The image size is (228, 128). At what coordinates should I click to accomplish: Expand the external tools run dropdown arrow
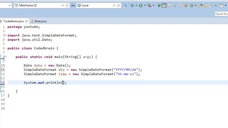[154, 6]
